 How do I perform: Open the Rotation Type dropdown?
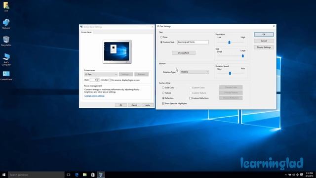[195, 72]
